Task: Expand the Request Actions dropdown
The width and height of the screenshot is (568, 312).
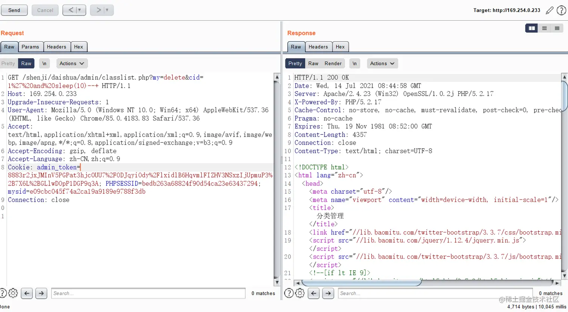Action: click(72, 63)
